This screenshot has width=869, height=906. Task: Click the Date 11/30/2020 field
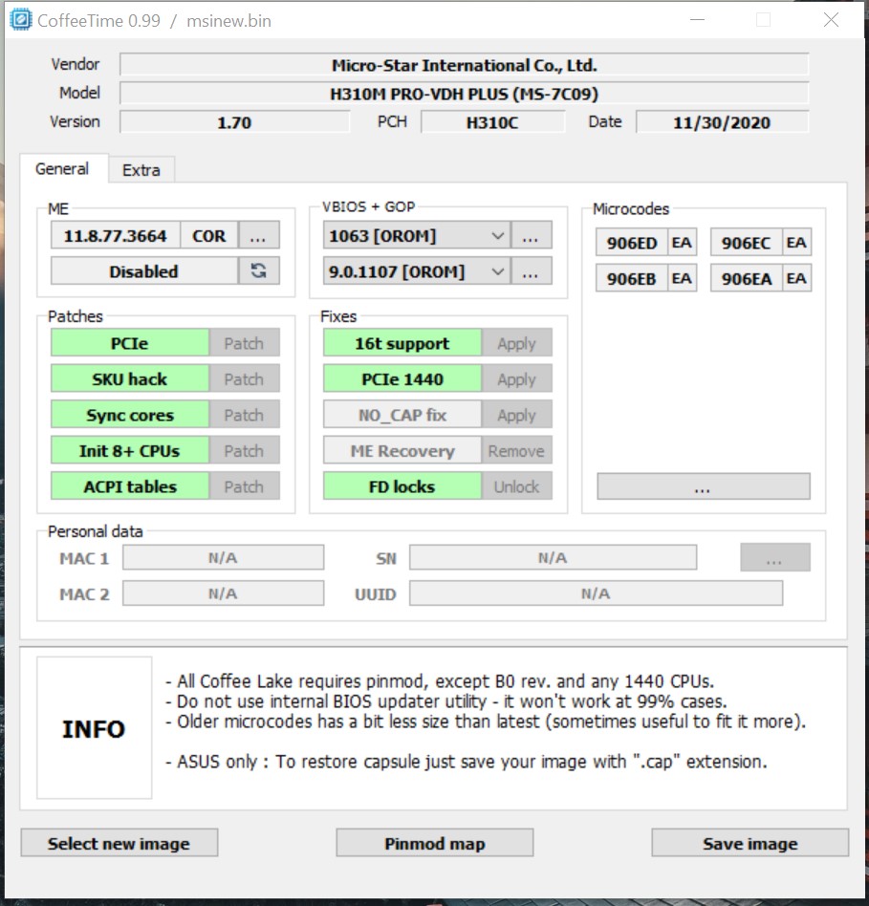point(722,122)
